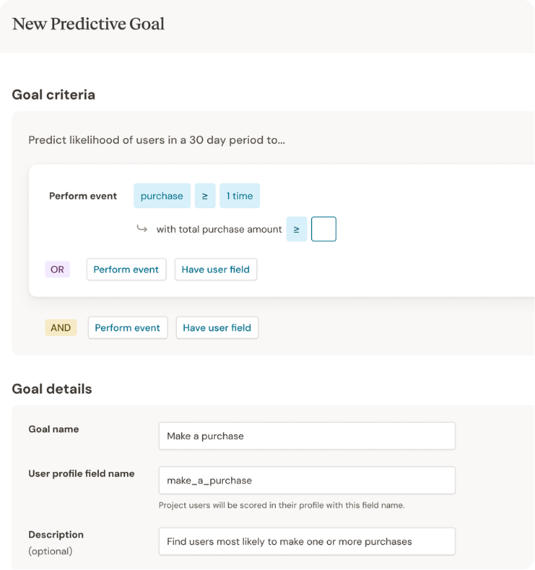The image size is (535, 570).
Task: Select the Goal details section heading
Action: (x=52, y=389)
